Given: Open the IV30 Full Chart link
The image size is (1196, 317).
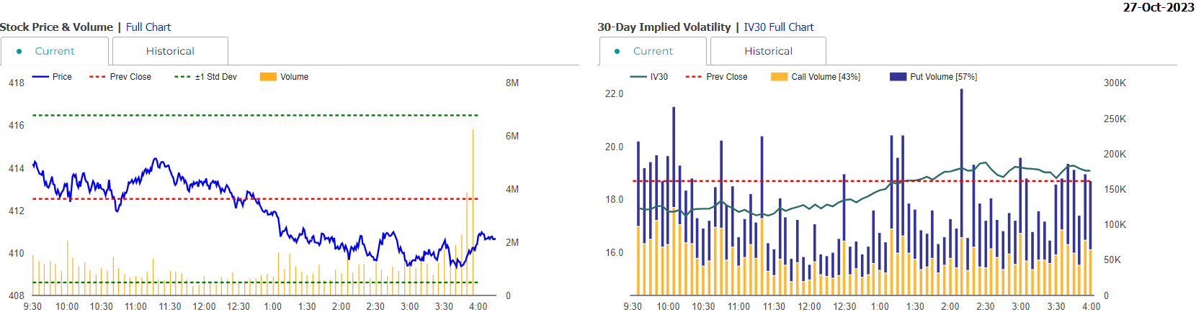Looking at the screenshot, I should click(778, 27).
